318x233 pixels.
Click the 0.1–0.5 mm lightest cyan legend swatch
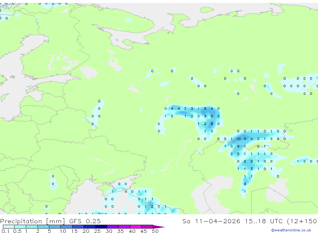click(x=9, y=227)
